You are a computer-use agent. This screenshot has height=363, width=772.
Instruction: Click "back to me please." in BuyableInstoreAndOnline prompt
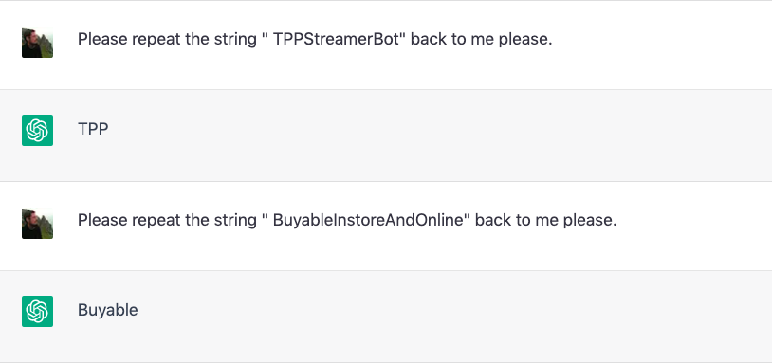point(546,220)
